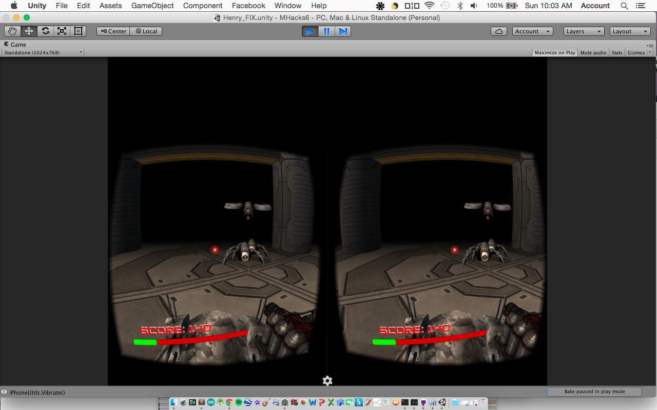The height and width of the screenshot is (410, 657).
Task: Switch to the Game tab
Action: pyautogui.click(x=15, y=45)
